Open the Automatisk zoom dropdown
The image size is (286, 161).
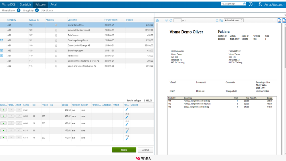234,20
